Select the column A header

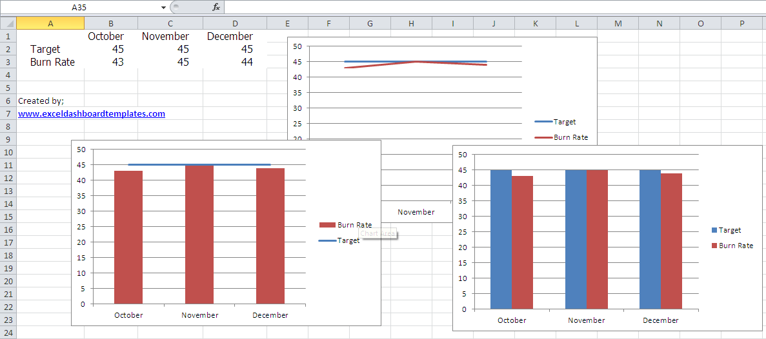coord(50,23)
